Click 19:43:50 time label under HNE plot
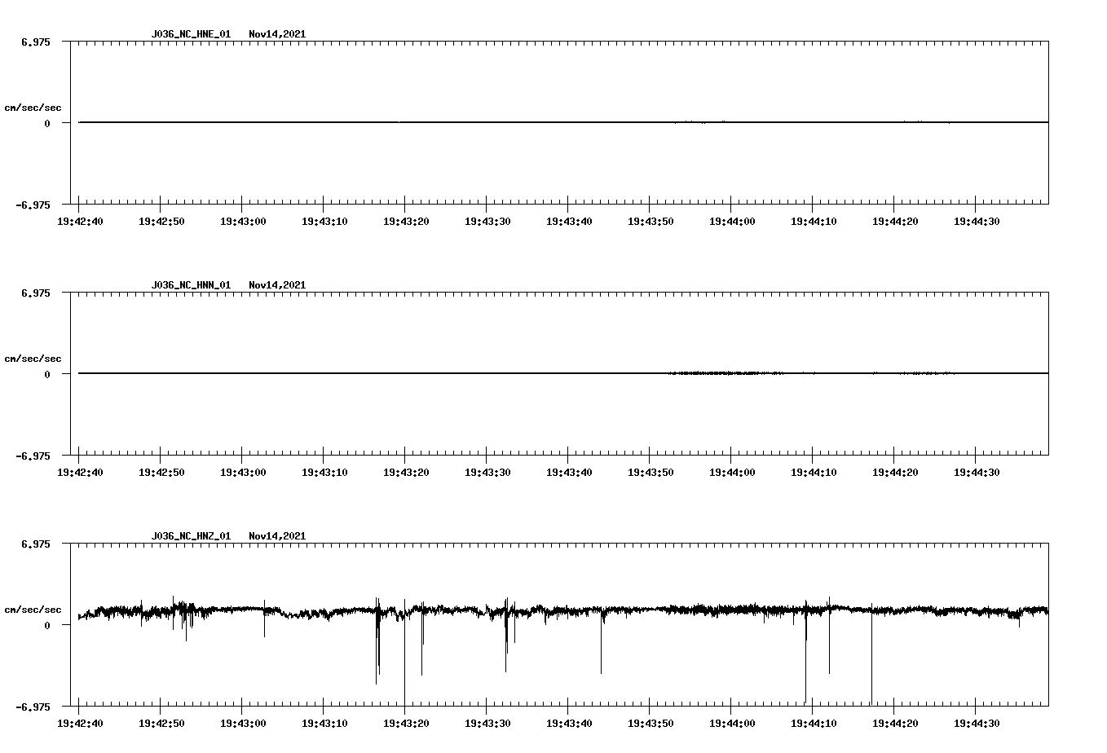The image size is (1107, 753). (x=651, y=222)
